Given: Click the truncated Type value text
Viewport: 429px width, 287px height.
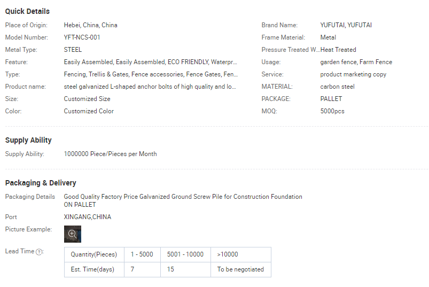Looking at the screenshot, I should pyautogui.click(x=151, y=74).
